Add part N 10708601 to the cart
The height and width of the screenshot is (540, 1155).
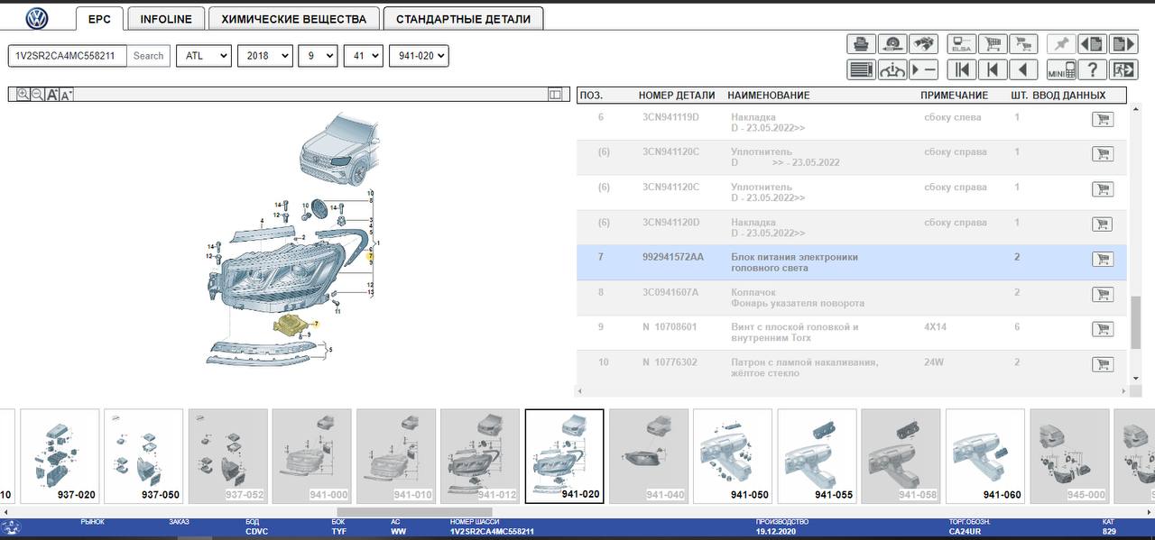coord(1102,329)
